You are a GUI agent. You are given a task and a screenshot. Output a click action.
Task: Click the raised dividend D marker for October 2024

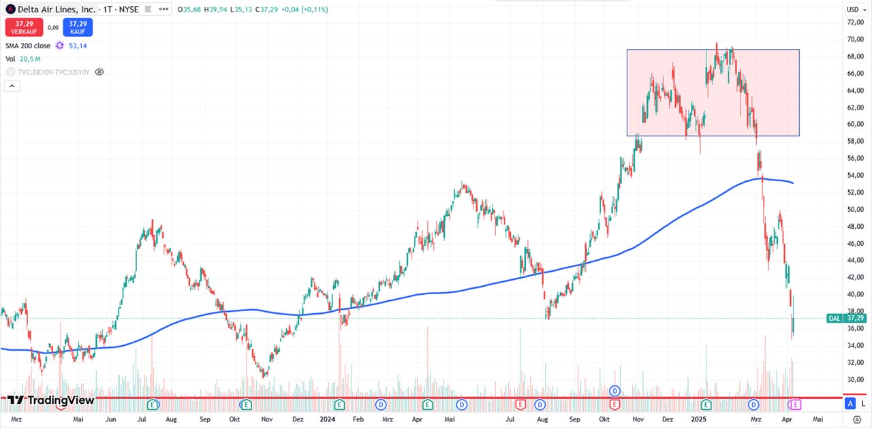(x=615, y=391)
